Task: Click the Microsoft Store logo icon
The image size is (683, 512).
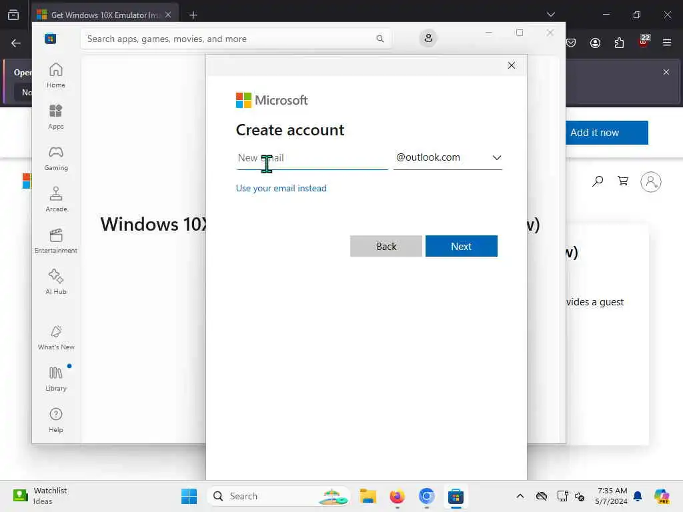Action: [50, 38]
